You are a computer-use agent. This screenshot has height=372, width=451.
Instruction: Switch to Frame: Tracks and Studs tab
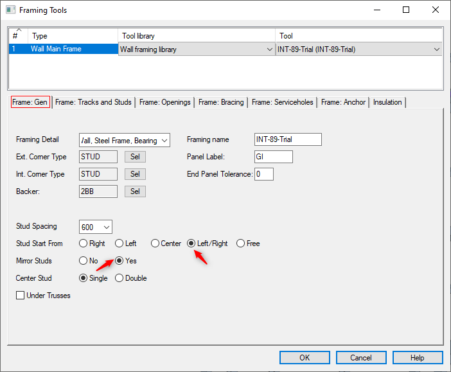click(x=93, y=102)
